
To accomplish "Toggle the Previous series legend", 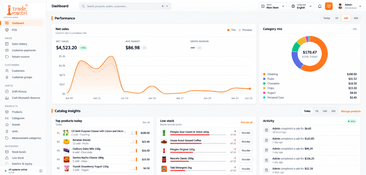I will (245, 30).
